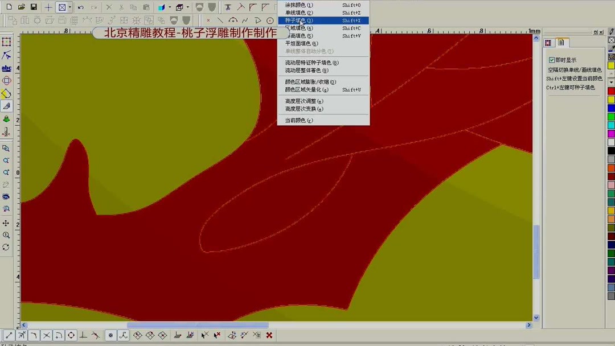
Task: Click the red color swatch on right panel
Action: click(610, 90)
